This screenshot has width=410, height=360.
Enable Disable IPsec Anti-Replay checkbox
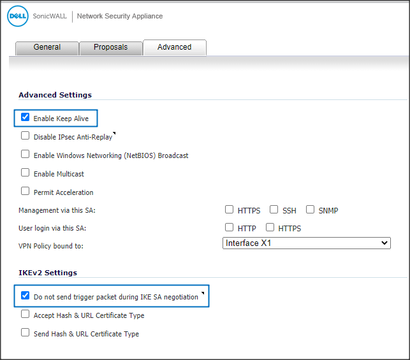point(26,136)
